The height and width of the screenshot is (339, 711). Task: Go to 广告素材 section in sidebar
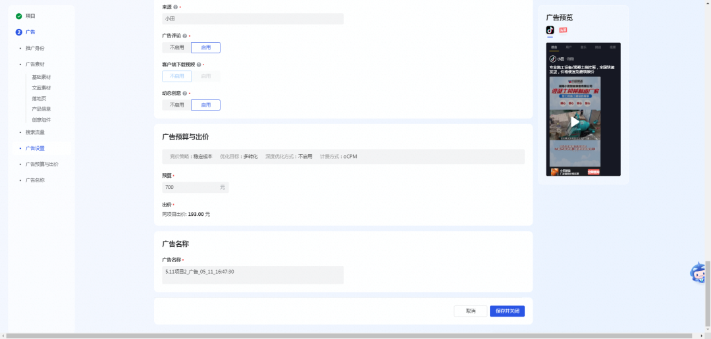coord(35,65)
